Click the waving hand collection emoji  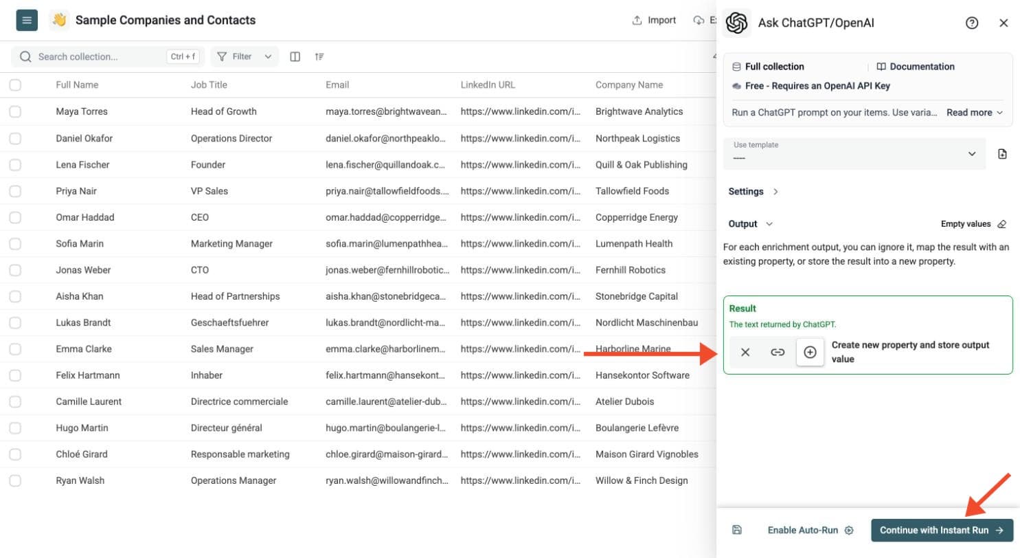click(60, 20)
